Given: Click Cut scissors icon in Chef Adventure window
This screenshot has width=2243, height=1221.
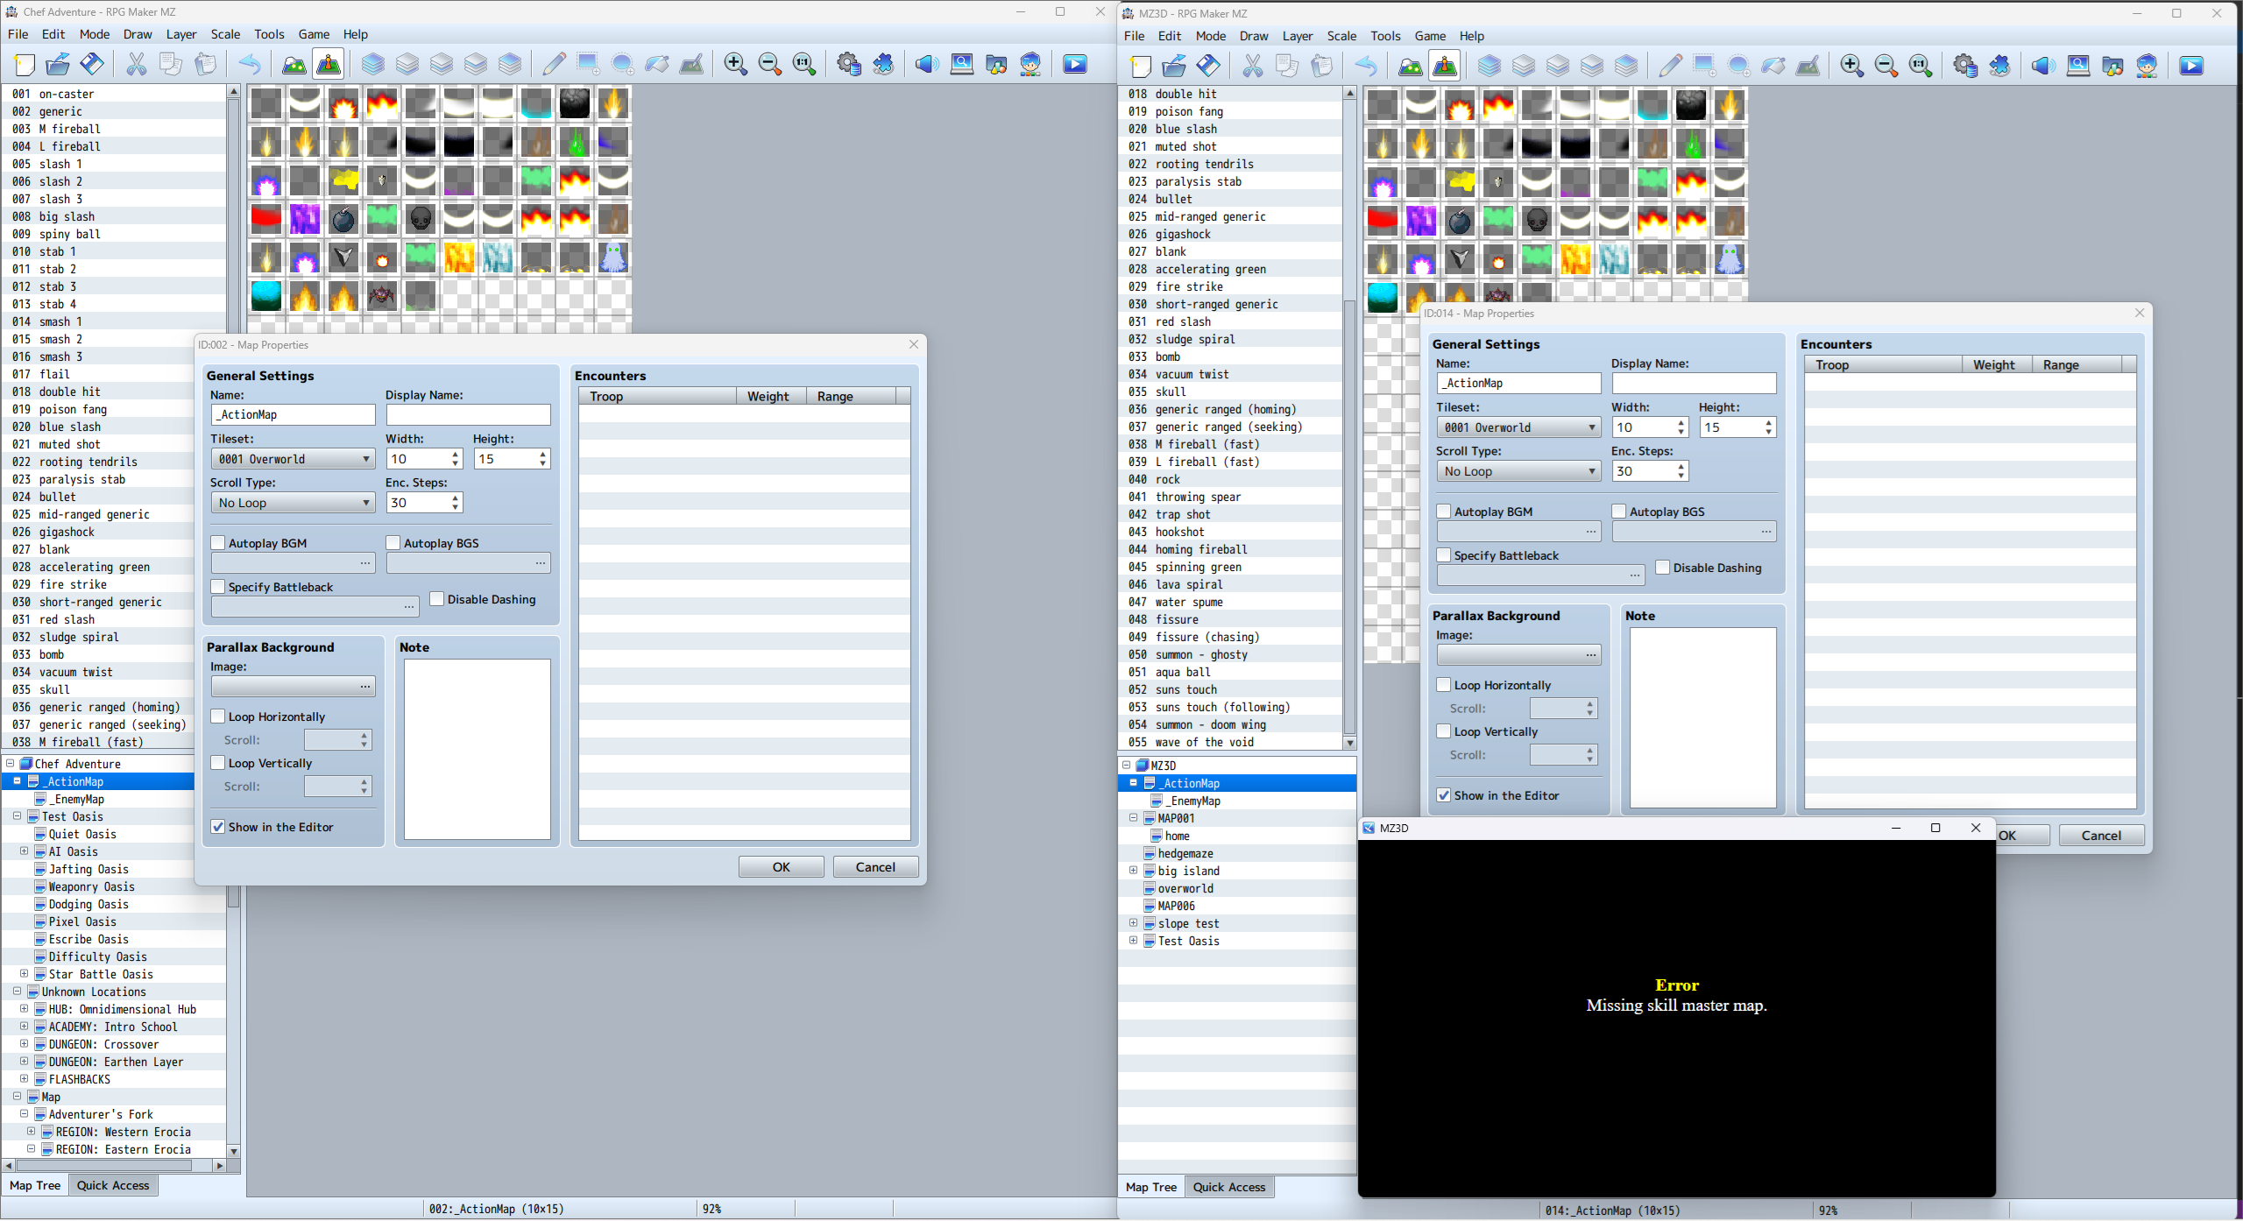Looking at the screenshot, I should coord(137,64).
